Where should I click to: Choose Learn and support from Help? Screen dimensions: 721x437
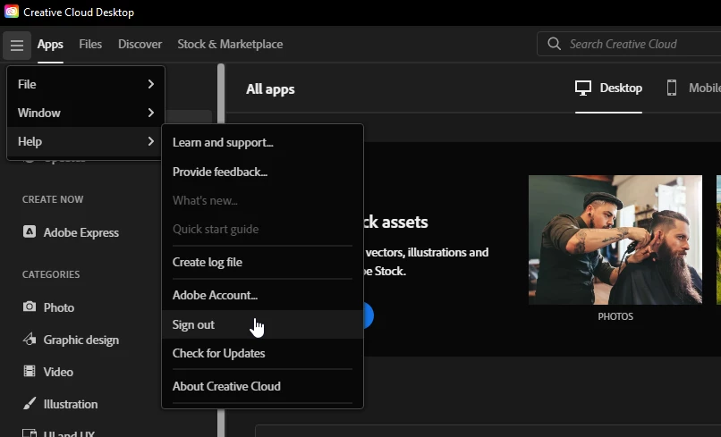262,142
